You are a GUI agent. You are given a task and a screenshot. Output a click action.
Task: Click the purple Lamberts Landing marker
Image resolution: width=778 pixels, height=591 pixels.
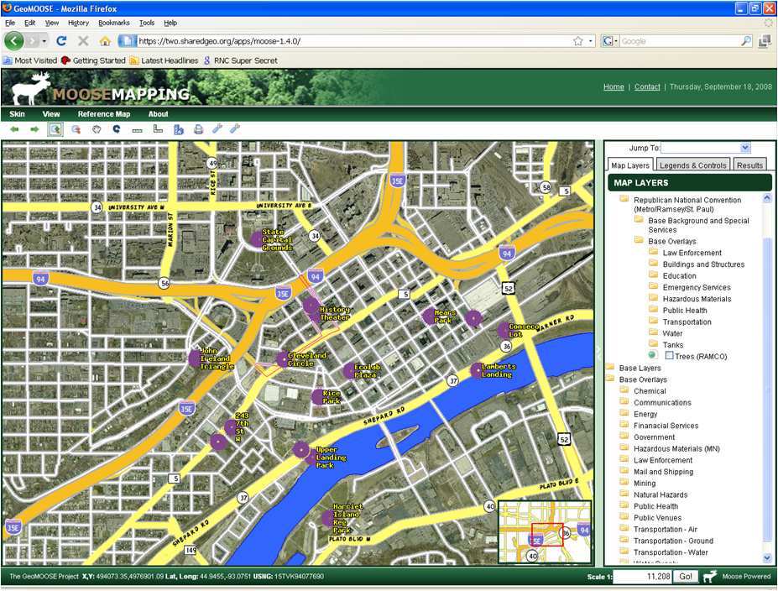click(478, 370)
